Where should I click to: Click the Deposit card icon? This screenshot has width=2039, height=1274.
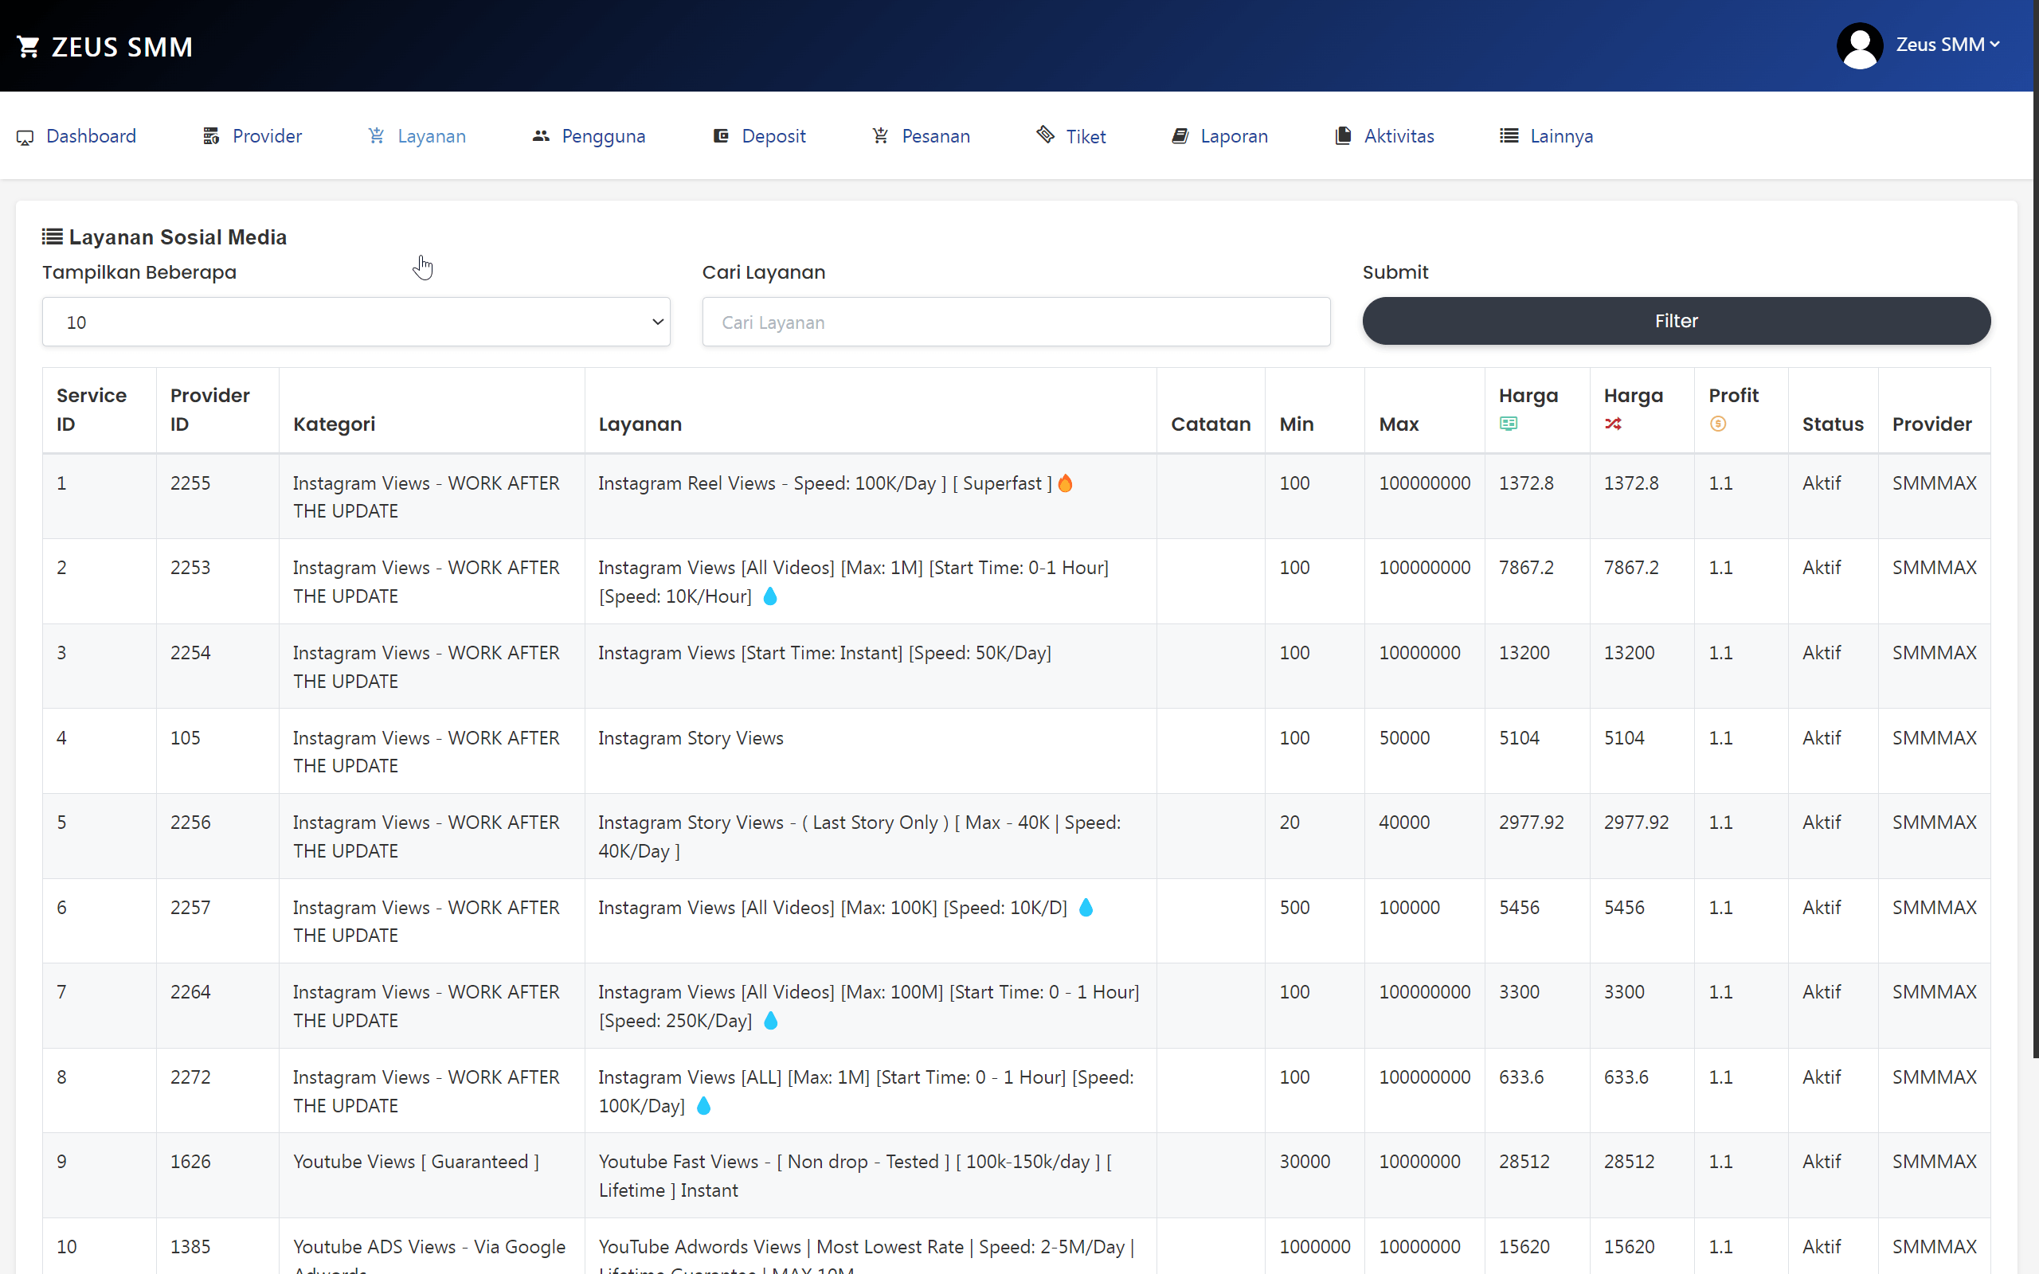pyautogui.click(x=722, y=135)
